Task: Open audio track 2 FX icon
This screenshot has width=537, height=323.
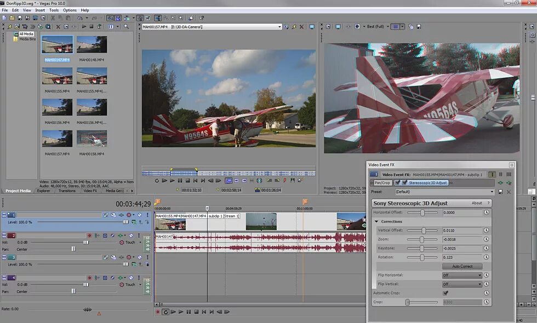Action: click(x=120, y=235)
